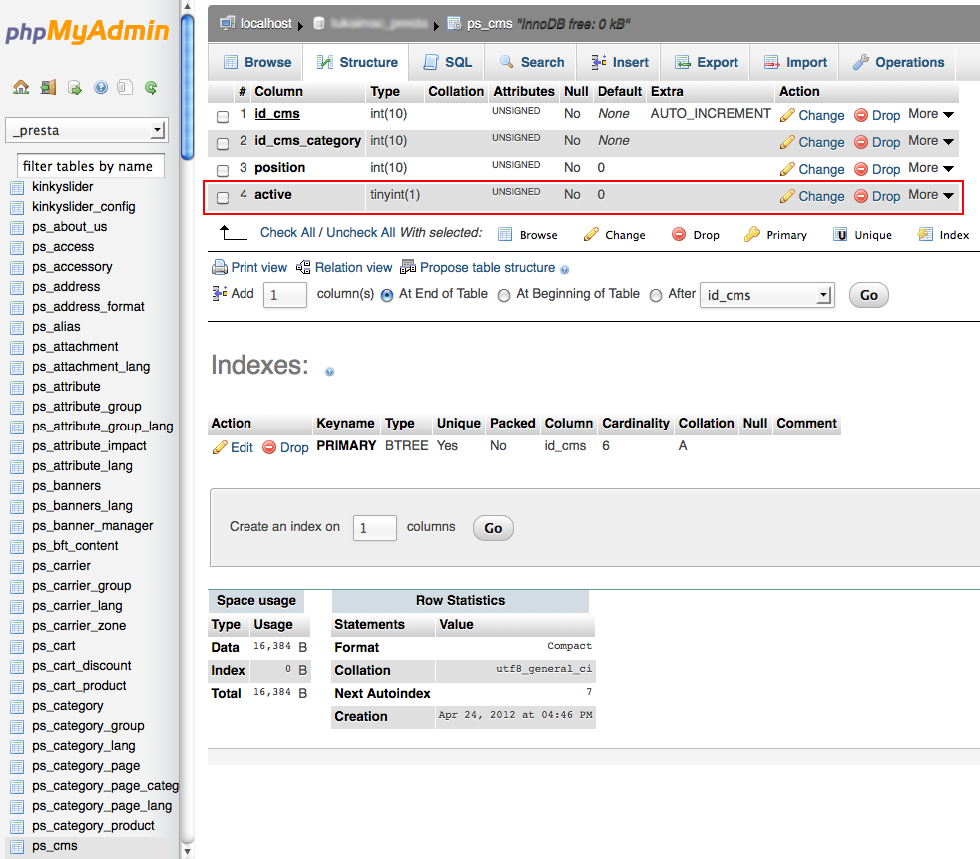Click the sidebar scrollbar up arrow

[x=187, y=7]
